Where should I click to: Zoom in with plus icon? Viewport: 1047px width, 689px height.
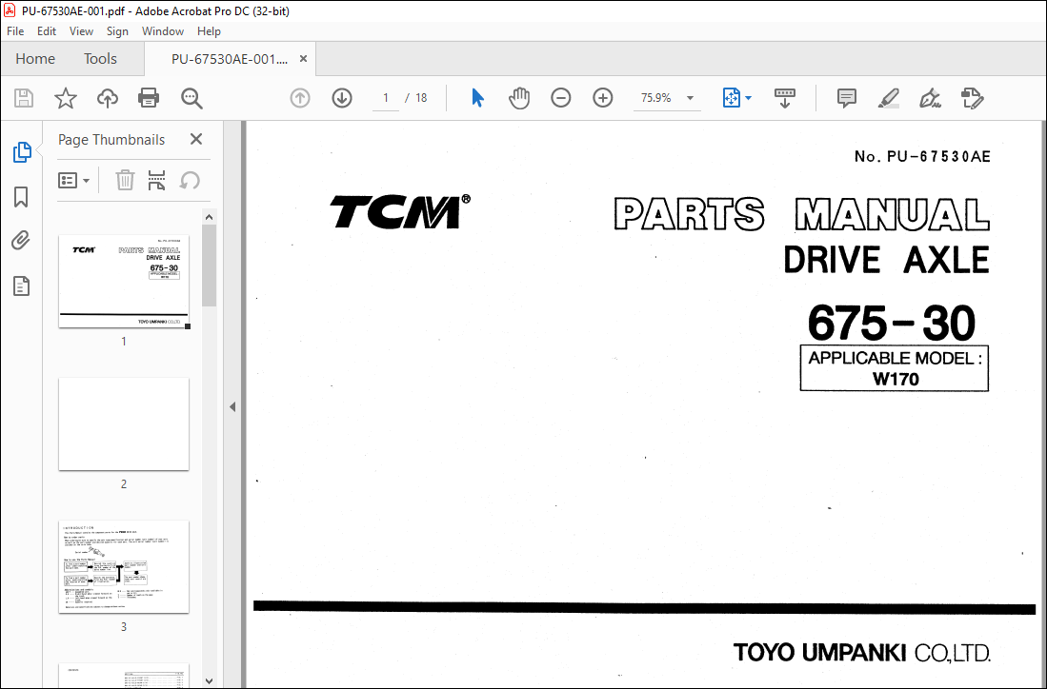603,98
